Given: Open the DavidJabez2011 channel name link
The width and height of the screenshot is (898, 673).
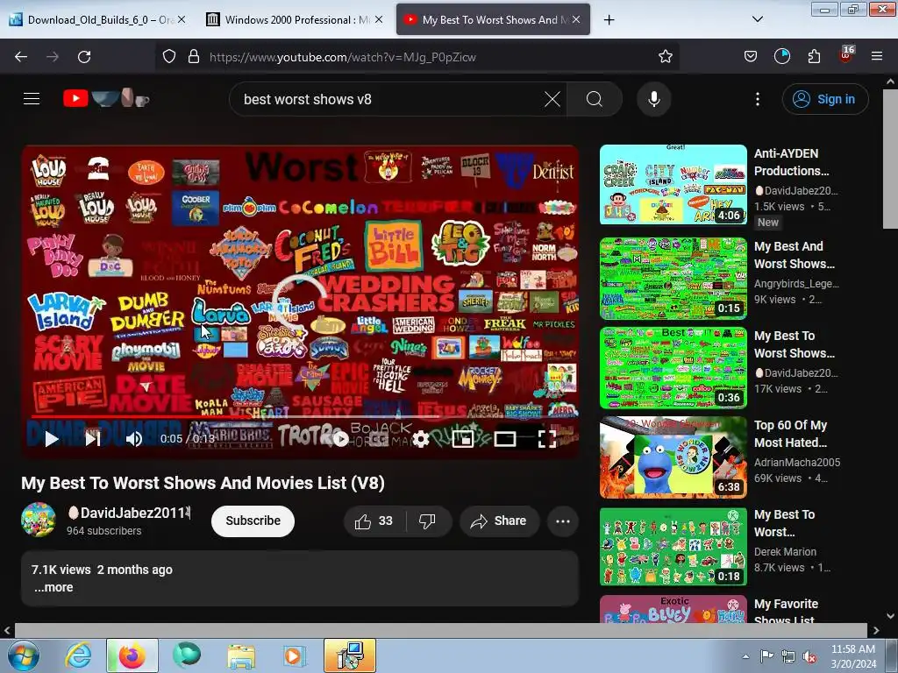Looking at the screenshot, I should point(130,513).
